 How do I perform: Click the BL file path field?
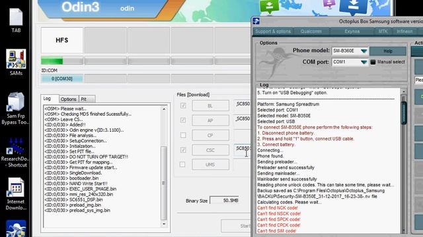(x=243, y=105)
